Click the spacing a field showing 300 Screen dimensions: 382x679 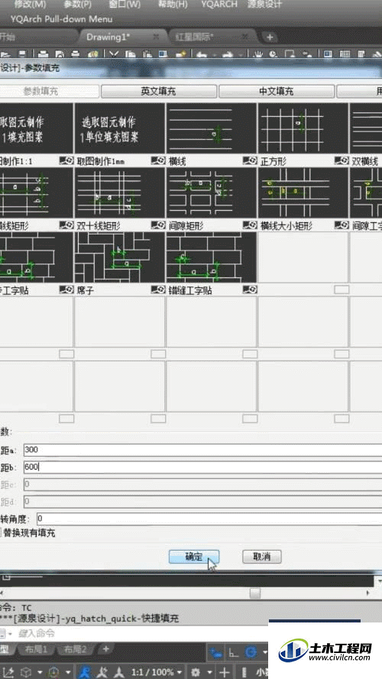[x=202, y=450]
